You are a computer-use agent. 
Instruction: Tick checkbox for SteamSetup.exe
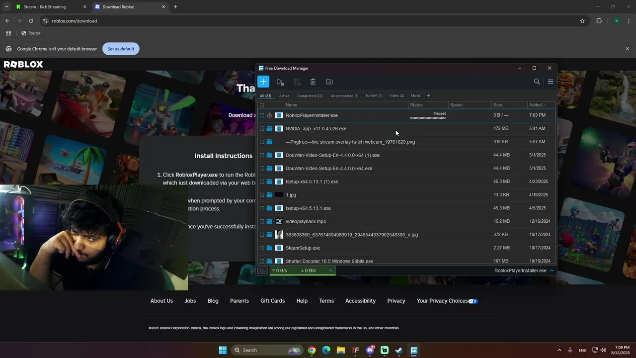point(262,248)
